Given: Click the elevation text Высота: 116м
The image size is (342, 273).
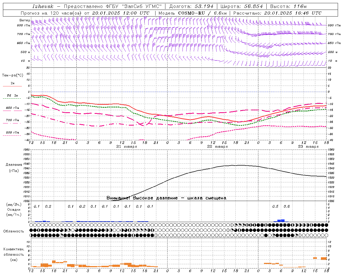Looking at the screenshot, I should [x=288, y=6].
